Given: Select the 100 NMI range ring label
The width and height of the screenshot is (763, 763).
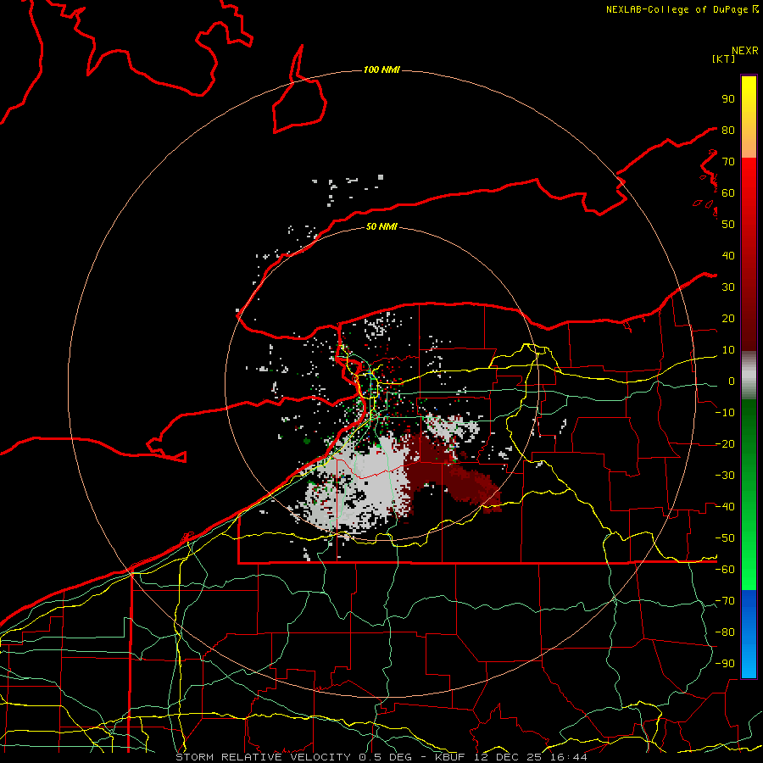Looking at the screenshot, I should (x=381, y=70).
